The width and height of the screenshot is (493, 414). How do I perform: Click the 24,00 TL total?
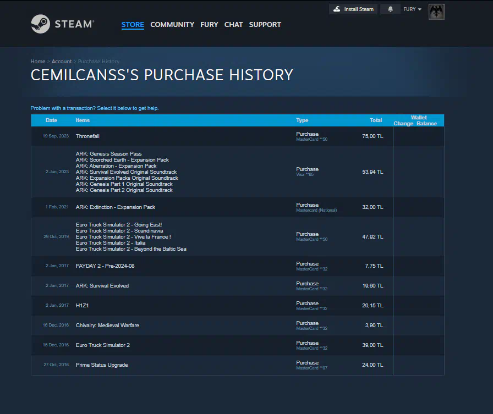tap(373, 365)
